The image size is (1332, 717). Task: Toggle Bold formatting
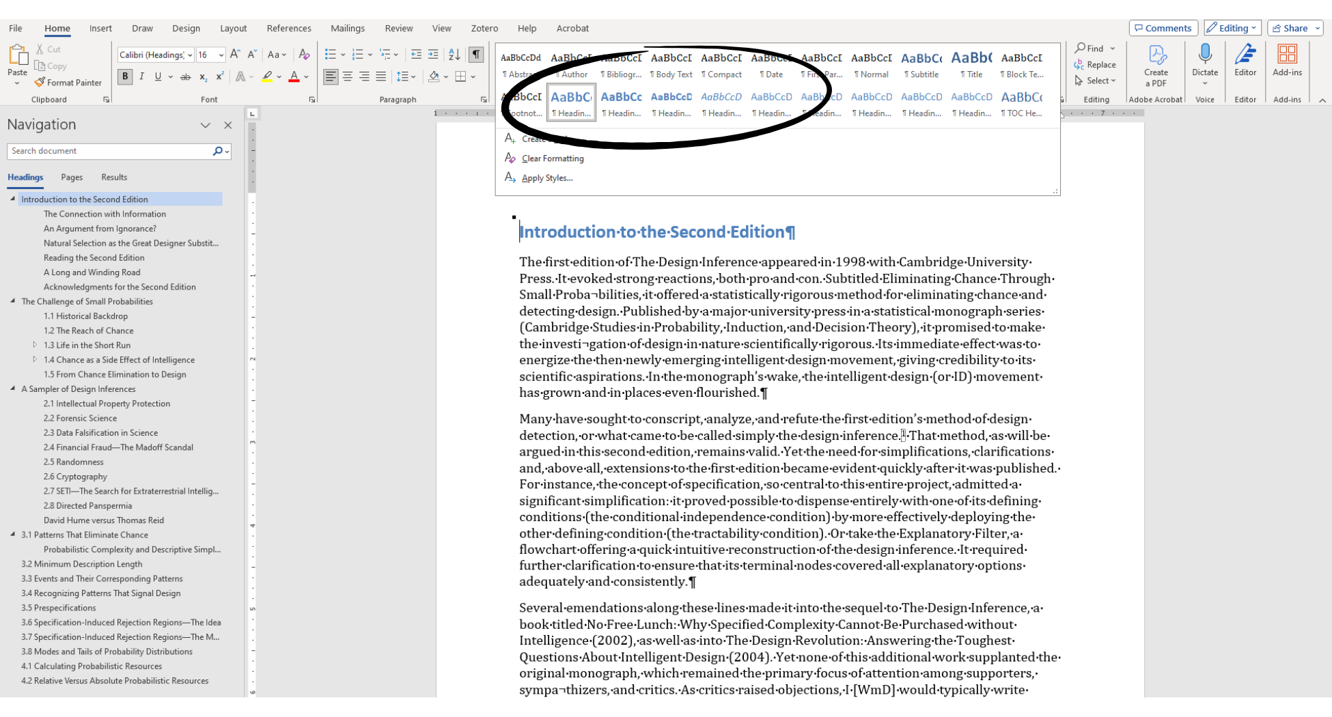pos(125,76)
